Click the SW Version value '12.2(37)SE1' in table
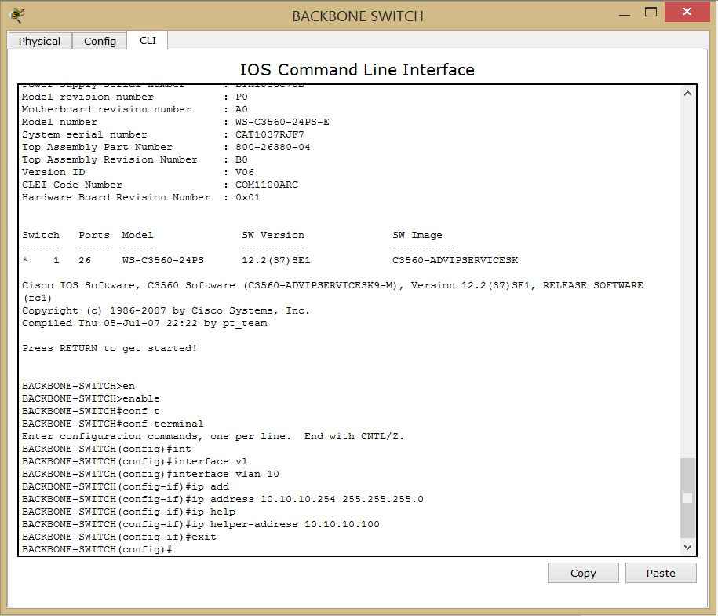Viewport: 718px width, 616px height. click(x=276, y=260)
